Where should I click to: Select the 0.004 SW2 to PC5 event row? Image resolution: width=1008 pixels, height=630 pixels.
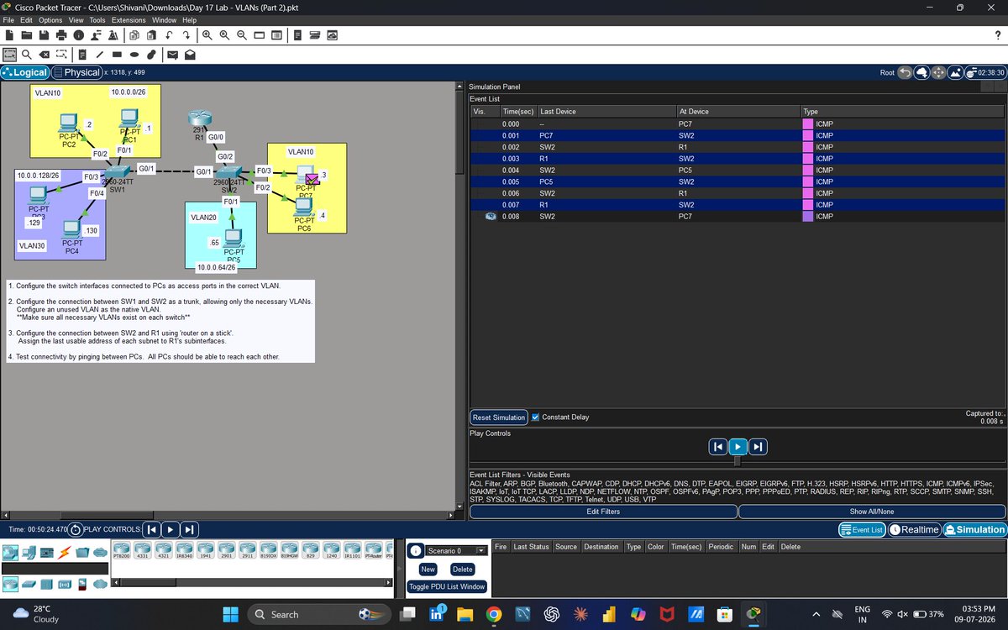tap(737, 170)
